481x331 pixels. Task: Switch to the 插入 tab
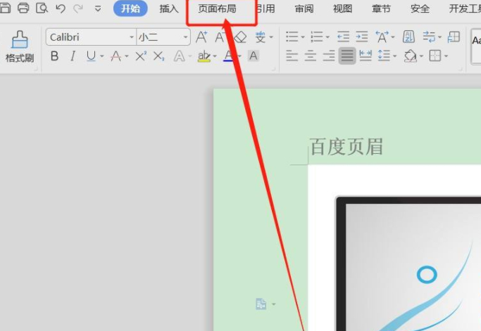pos(169,8)
